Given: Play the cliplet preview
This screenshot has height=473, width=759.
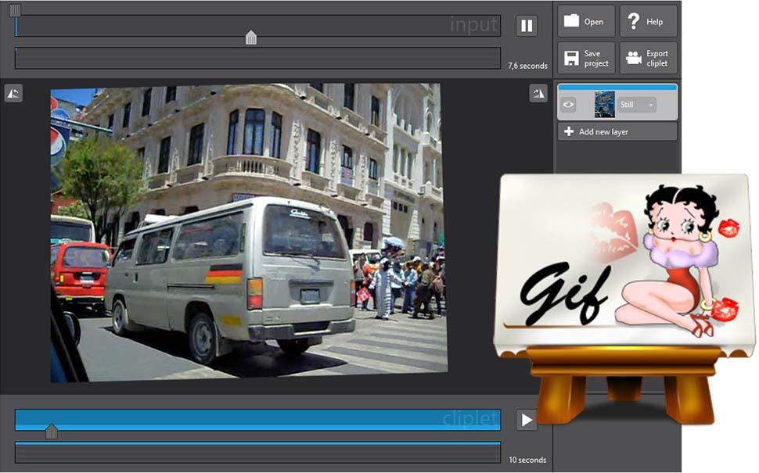Looking at the screenshot, I should point(527,420).
